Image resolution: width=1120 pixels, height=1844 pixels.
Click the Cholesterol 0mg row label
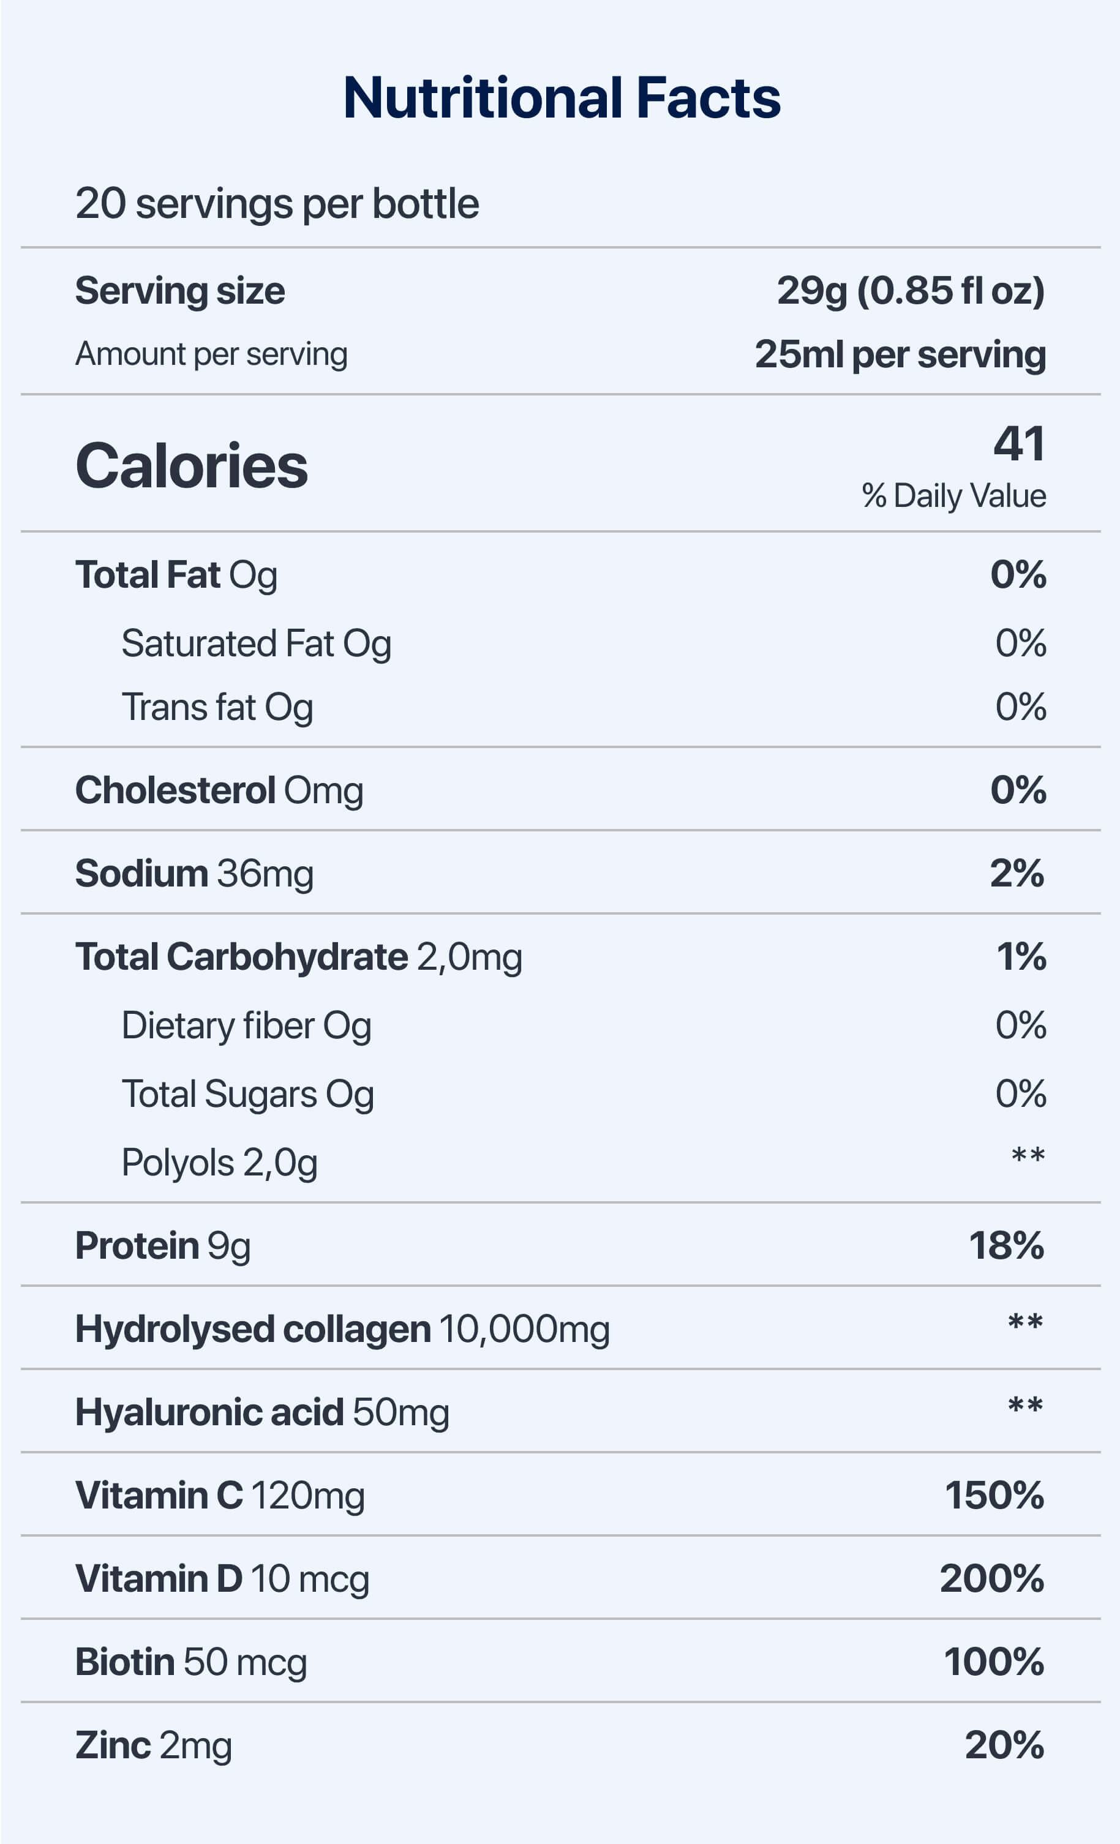pyautogui.click(x=219, y=790)
